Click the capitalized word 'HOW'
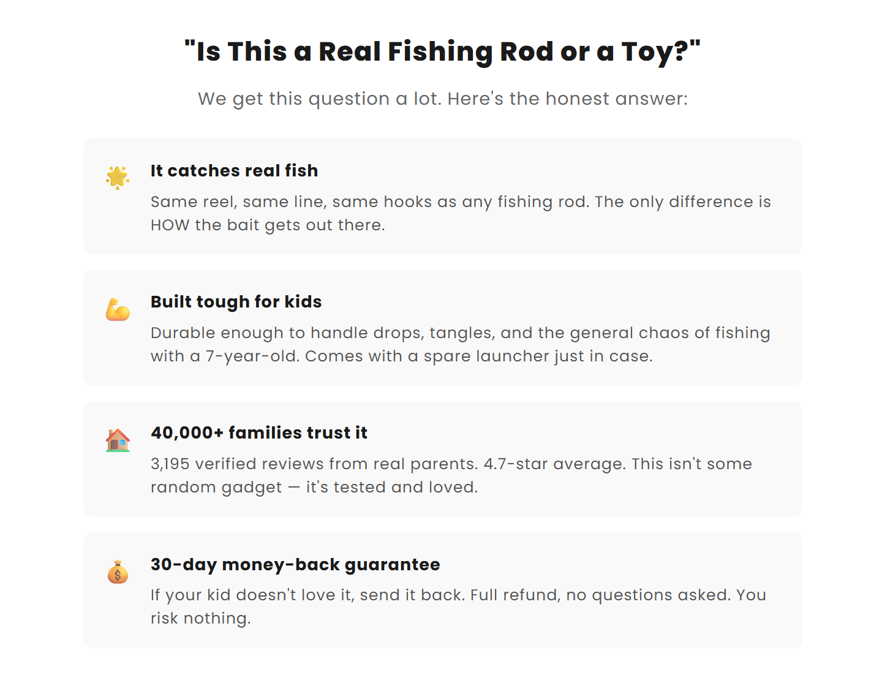This screenshot has width=882, height=675. coord(170,225)
